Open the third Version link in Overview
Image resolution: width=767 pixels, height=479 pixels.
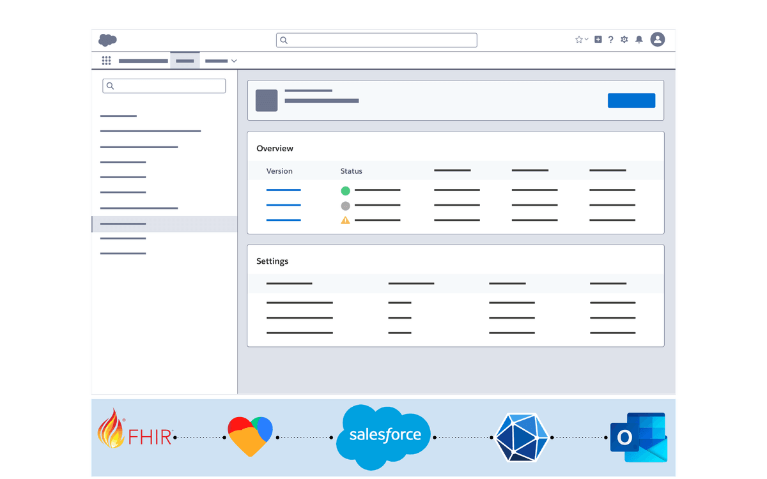pyautogui.click(x=283, y=220)
